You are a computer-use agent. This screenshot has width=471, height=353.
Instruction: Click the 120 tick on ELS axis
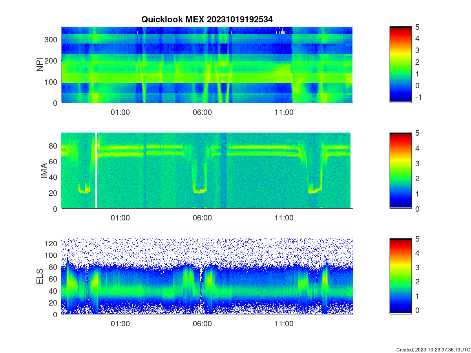(51, 244)
